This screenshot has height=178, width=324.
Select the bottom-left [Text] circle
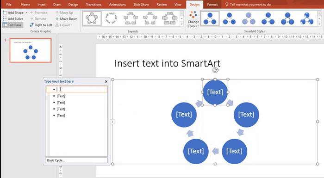click(196, 151)
